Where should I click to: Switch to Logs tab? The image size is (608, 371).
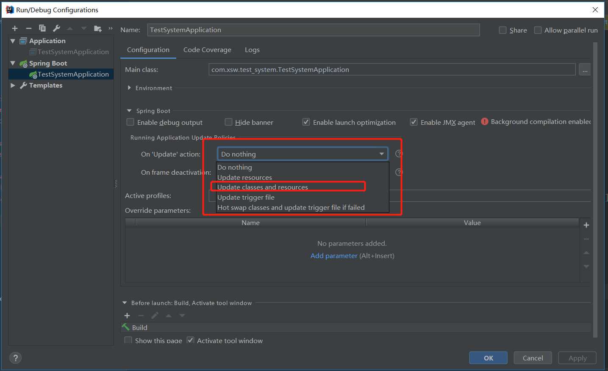pyautogui.click(x=252, y=49)
